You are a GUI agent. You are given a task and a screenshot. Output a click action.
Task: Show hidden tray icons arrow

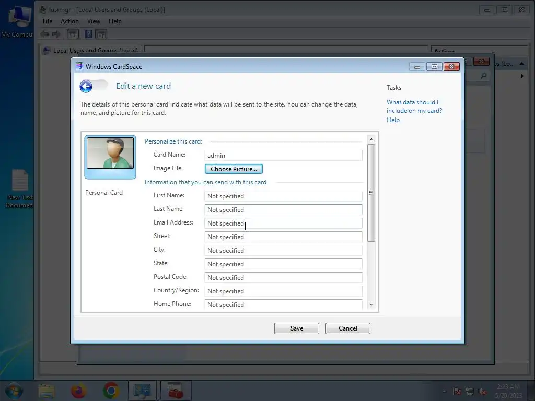click(x=444, y=391)
